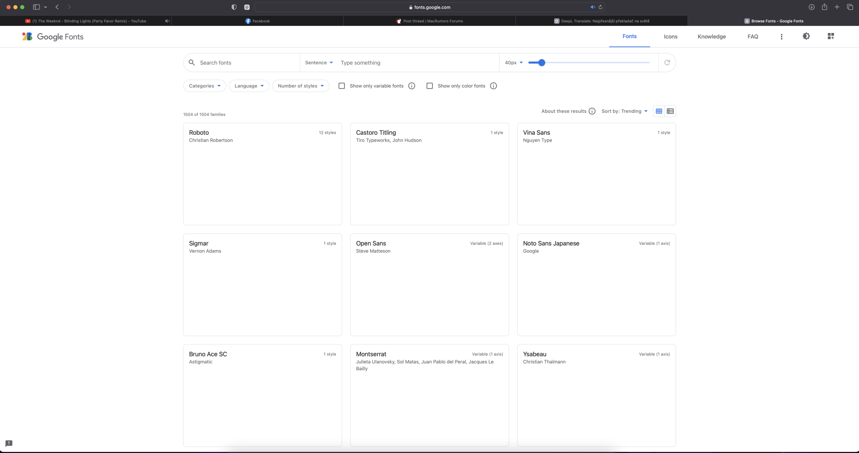The height and width of the screenshot is (453, 859).
Task: Open a new Safari tab
Action: [x=837, y=7]
